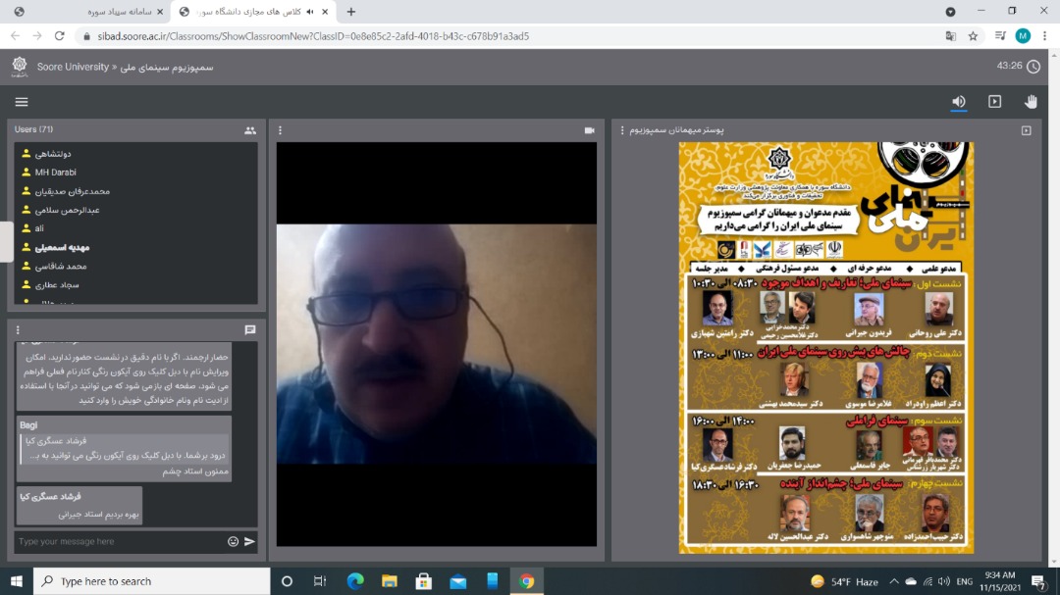1060x595 pixels.
Task: Open the hamburger menu in classroom toolbar
Action: (x=22, y=102)
